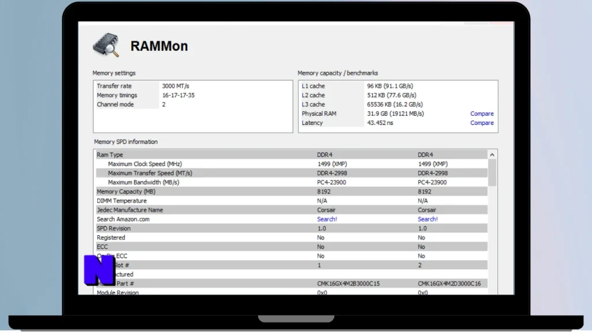Click the SPD list scrollbar thumb
This screenshot has height=333, width=592.
pyautogui.click(x=492, y=172)
